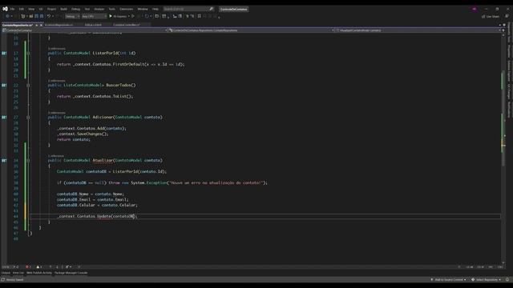This screenshot has width=513, height=288.
Task: Start without debugging outline play icon
Action: tap(133, 16)
